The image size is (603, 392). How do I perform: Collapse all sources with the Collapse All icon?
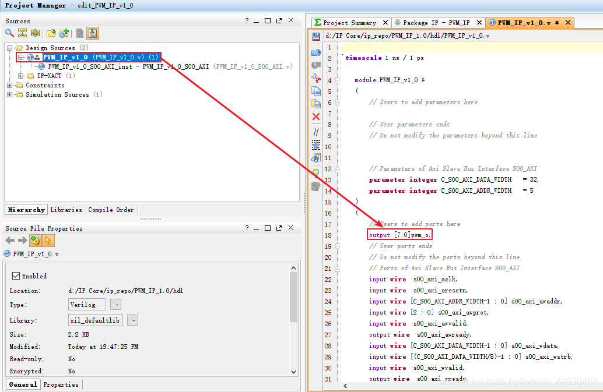pos(23,33)
